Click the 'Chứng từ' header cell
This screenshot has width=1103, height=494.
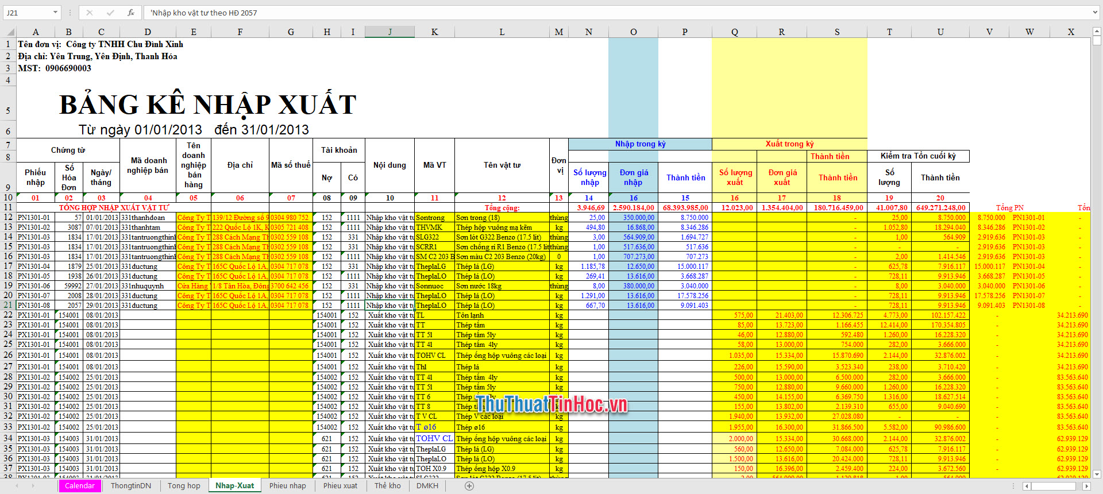[68, 150]
